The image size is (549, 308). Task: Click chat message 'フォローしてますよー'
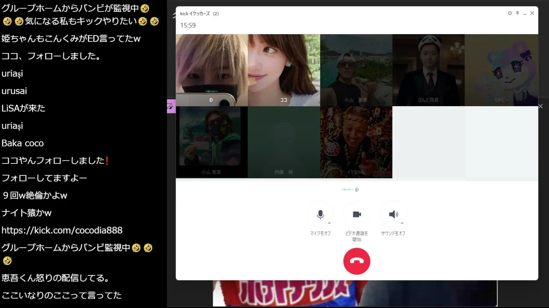[44, 178]
